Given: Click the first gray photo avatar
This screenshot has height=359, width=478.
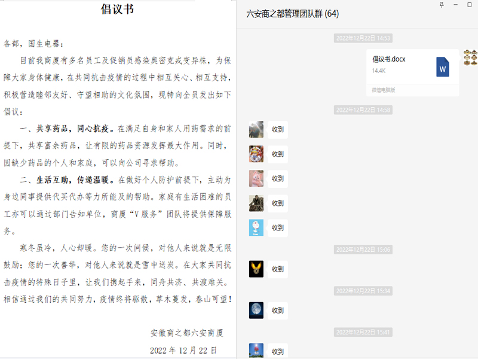Looking at the screenshot, I should (256, 129).
